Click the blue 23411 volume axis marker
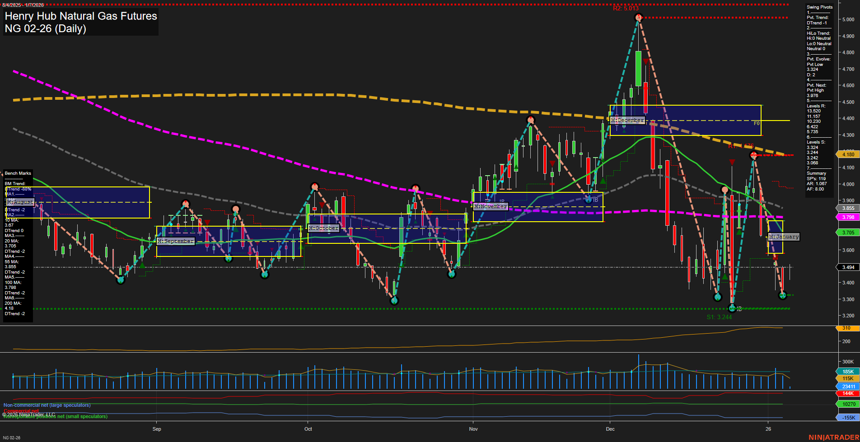 [x=847, y=386]
